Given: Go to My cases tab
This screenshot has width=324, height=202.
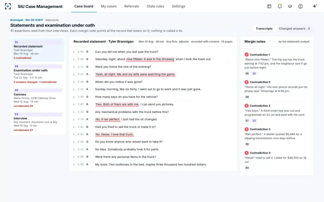Looking at the screenshot, I should click(x=109, y=6).
